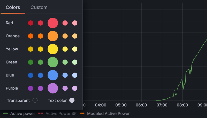Select the Colors tab
This screenshot has height=118, width=207.
pos(13,7)
